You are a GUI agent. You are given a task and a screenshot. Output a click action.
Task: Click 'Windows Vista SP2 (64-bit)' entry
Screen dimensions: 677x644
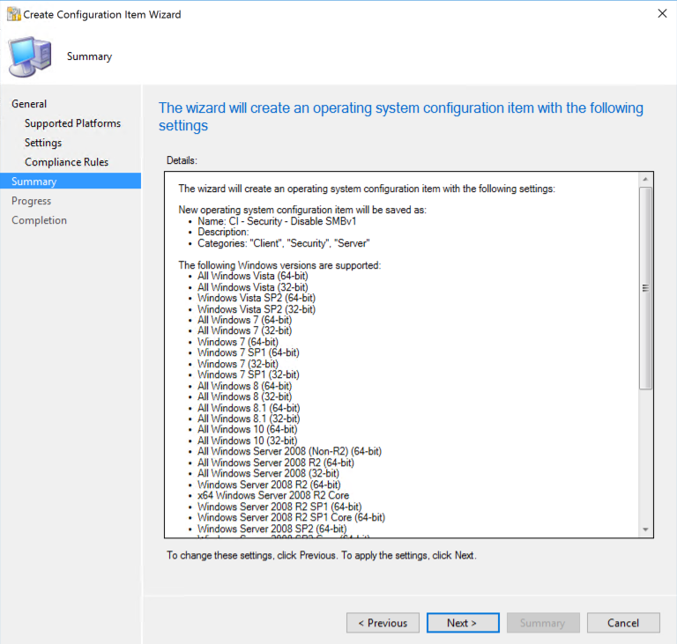[257, 299]
